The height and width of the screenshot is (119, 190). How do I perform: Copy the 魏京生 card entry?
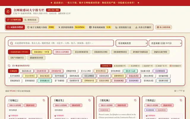[89, 100]
